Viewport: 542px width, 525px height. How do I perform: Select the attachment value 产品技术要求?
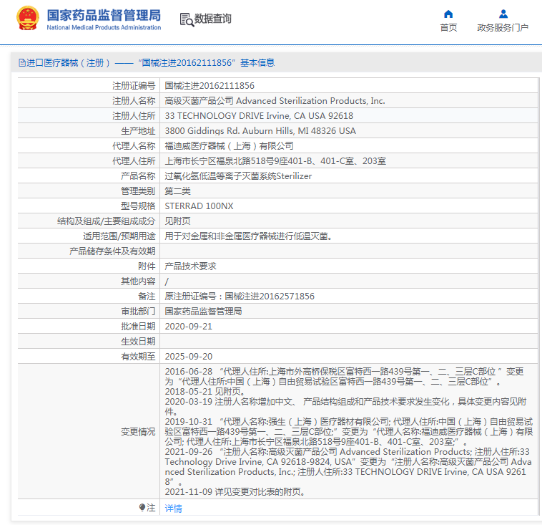point(190,266)
